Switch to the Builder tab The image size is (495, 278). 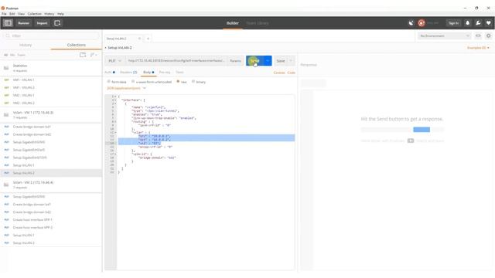click(x=233, y=23)
